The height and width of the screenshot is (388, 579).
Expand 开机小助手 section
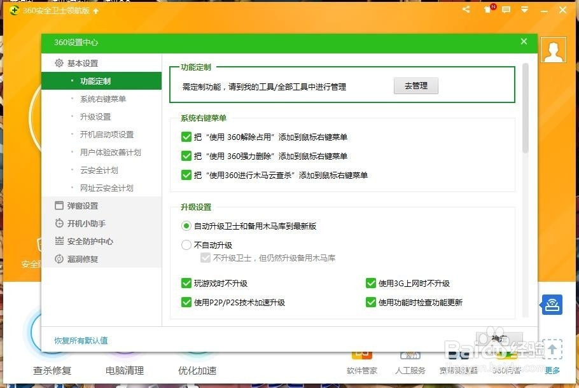(x=102, y=223)
